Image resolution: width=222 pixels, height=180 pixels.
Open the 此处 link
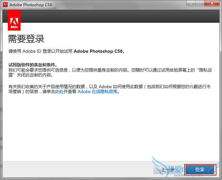pyautogui.click(x=59, y=91)
